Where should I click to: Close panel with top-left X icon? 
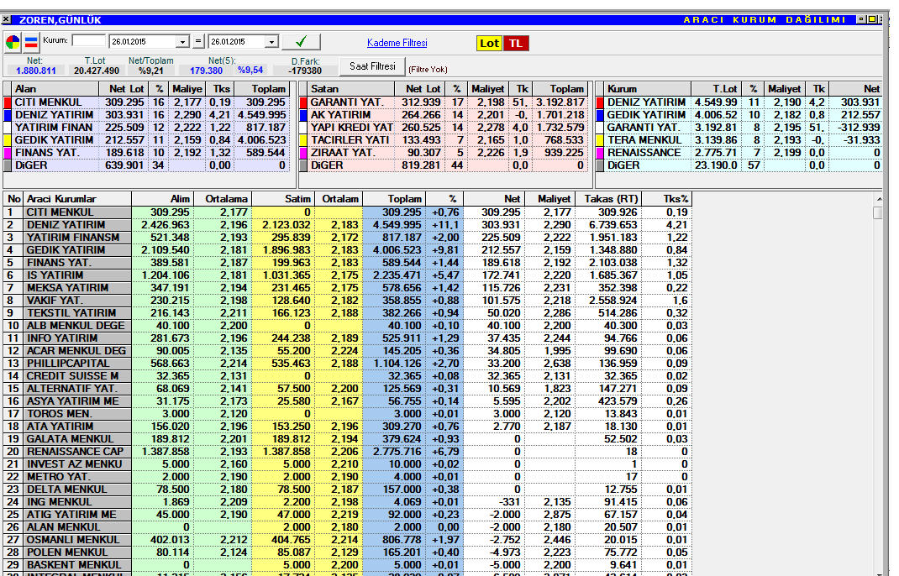7,19
